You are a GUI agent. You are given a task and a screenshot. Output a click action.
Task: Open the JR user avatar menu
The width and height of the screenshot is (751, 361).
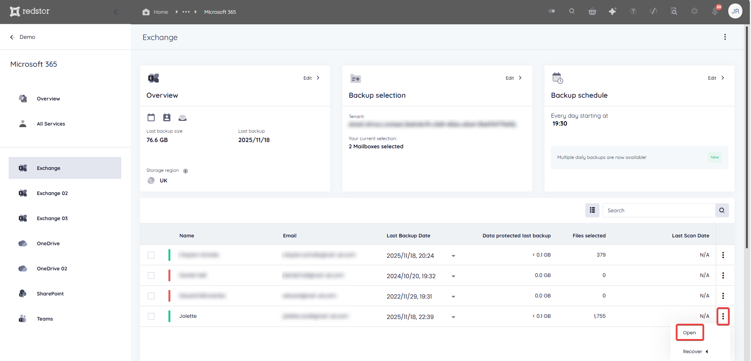point(735,11)
